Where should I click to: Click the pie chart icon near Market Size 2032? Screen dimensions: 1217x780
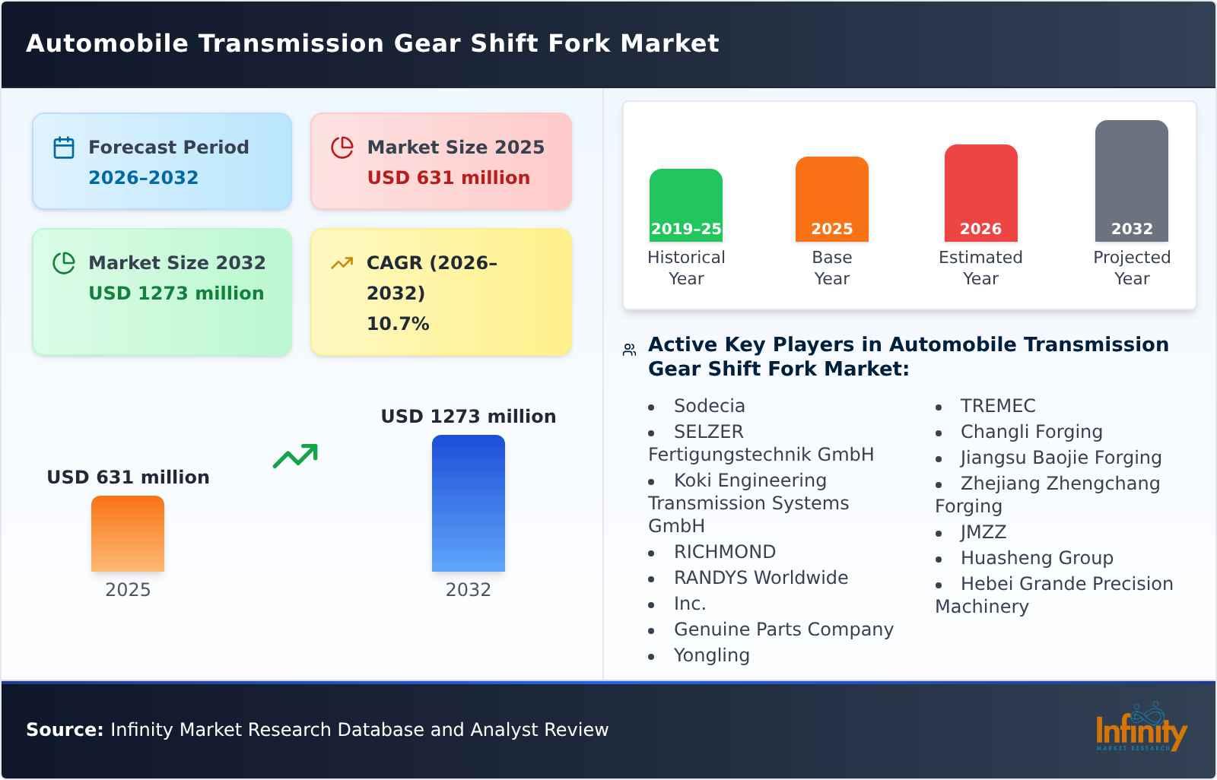(64, 262)
